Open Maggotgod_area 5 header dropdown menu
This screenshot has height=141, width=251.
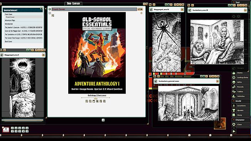(44, 55)
